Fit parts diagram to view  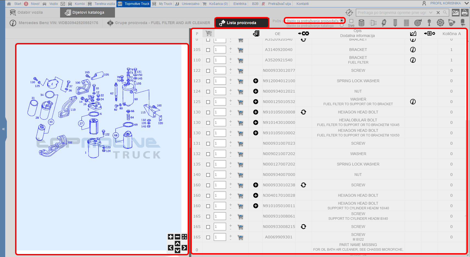pyautogui.click(x=184, y=237)
